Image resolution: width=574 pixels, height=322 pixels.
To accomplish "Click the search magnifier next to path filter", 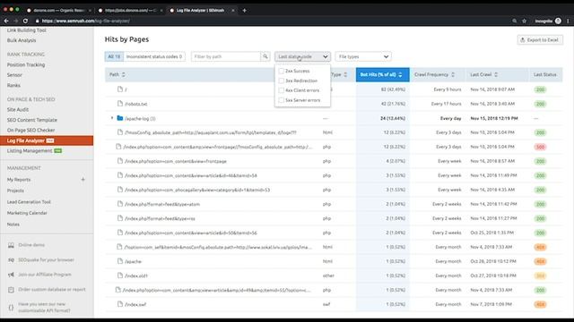I will point(265,56).
